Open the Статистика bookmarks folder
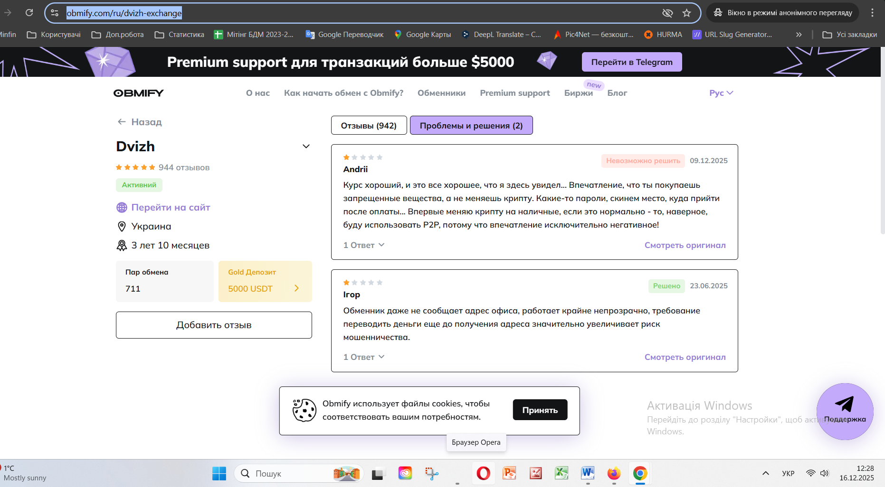The height and width of the screenshot is (487, 885). pos(180,35)
